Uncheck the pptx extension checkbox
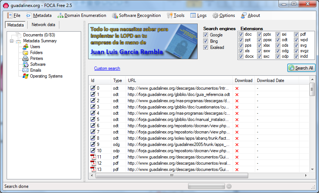 [x=259, y=34]
